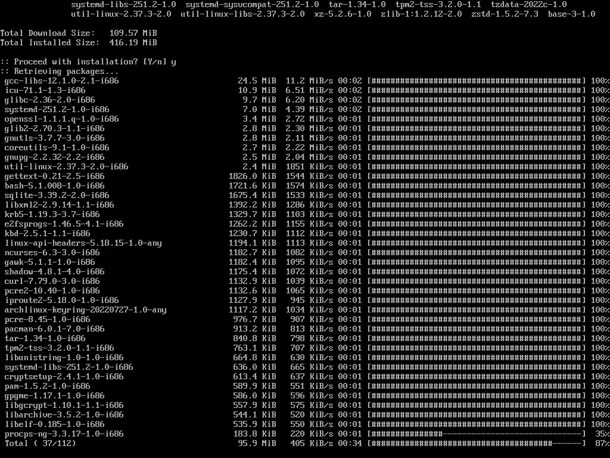The width and height of the screenshot is (610, 458).
Task: Click the openssl-1.1.1.q-1.0-i686 package name
Action: point(61,119)
